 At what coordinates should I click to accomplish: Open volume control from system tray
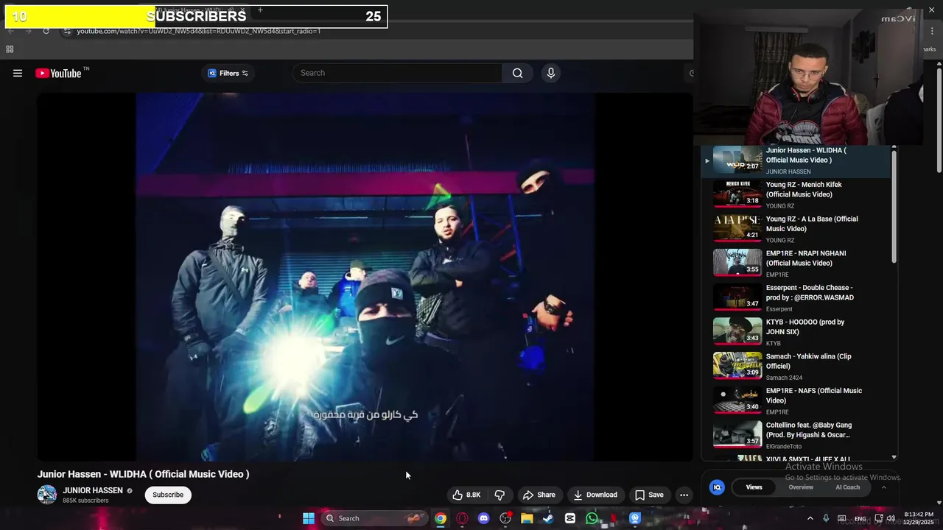pyautogui.click(x=891, y=518)
